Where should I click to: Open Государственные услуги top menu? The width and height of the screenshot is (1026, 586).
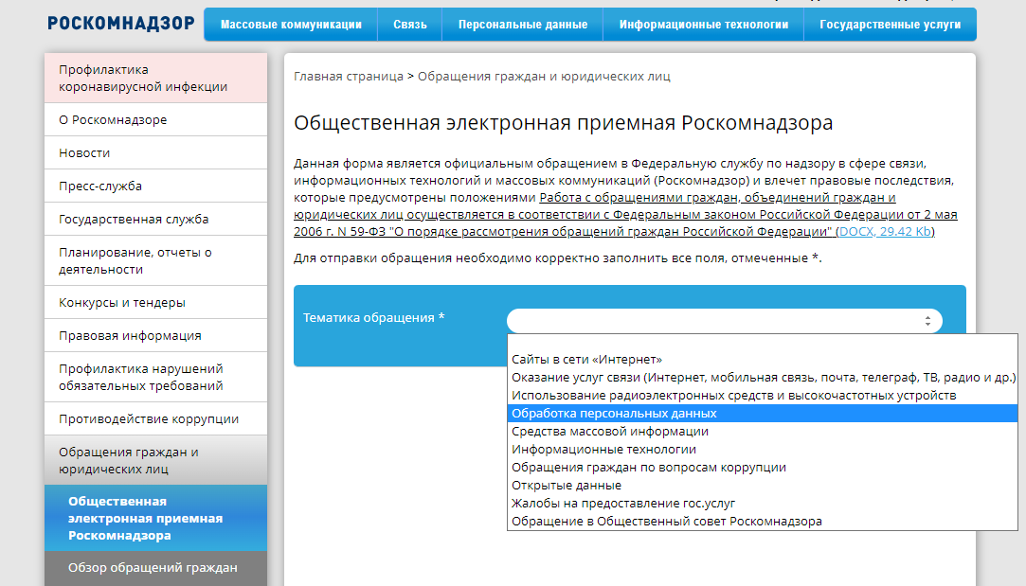(x=890, y=25)
